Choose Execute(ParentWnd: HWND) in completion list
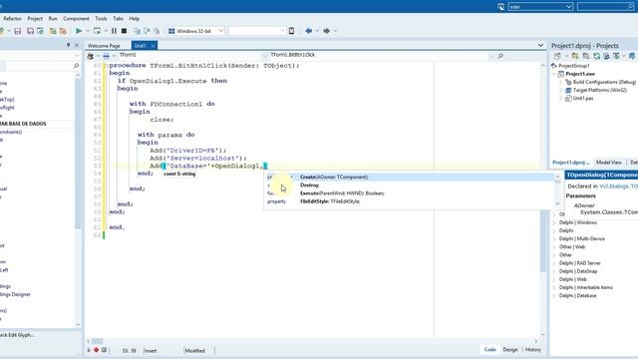 click(410, 193)
